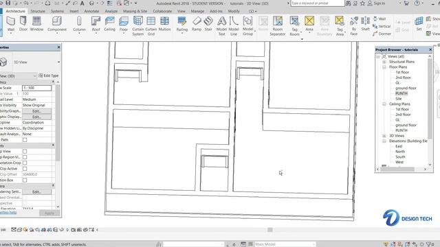Select the Roof tool

(x=96, y=25)
